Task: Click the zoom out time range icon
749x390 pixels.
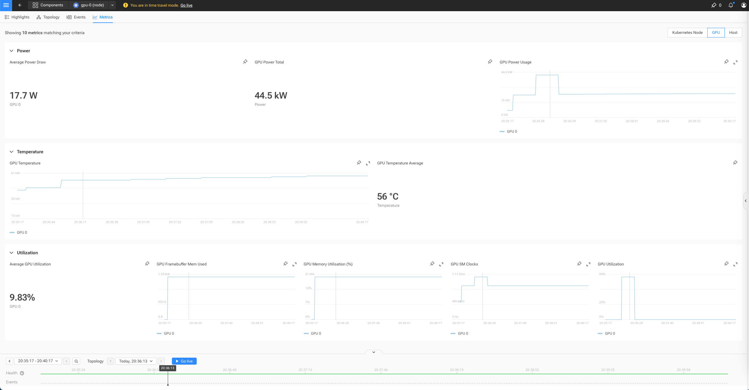Action: pyautogui.click(x=76, y=361)
